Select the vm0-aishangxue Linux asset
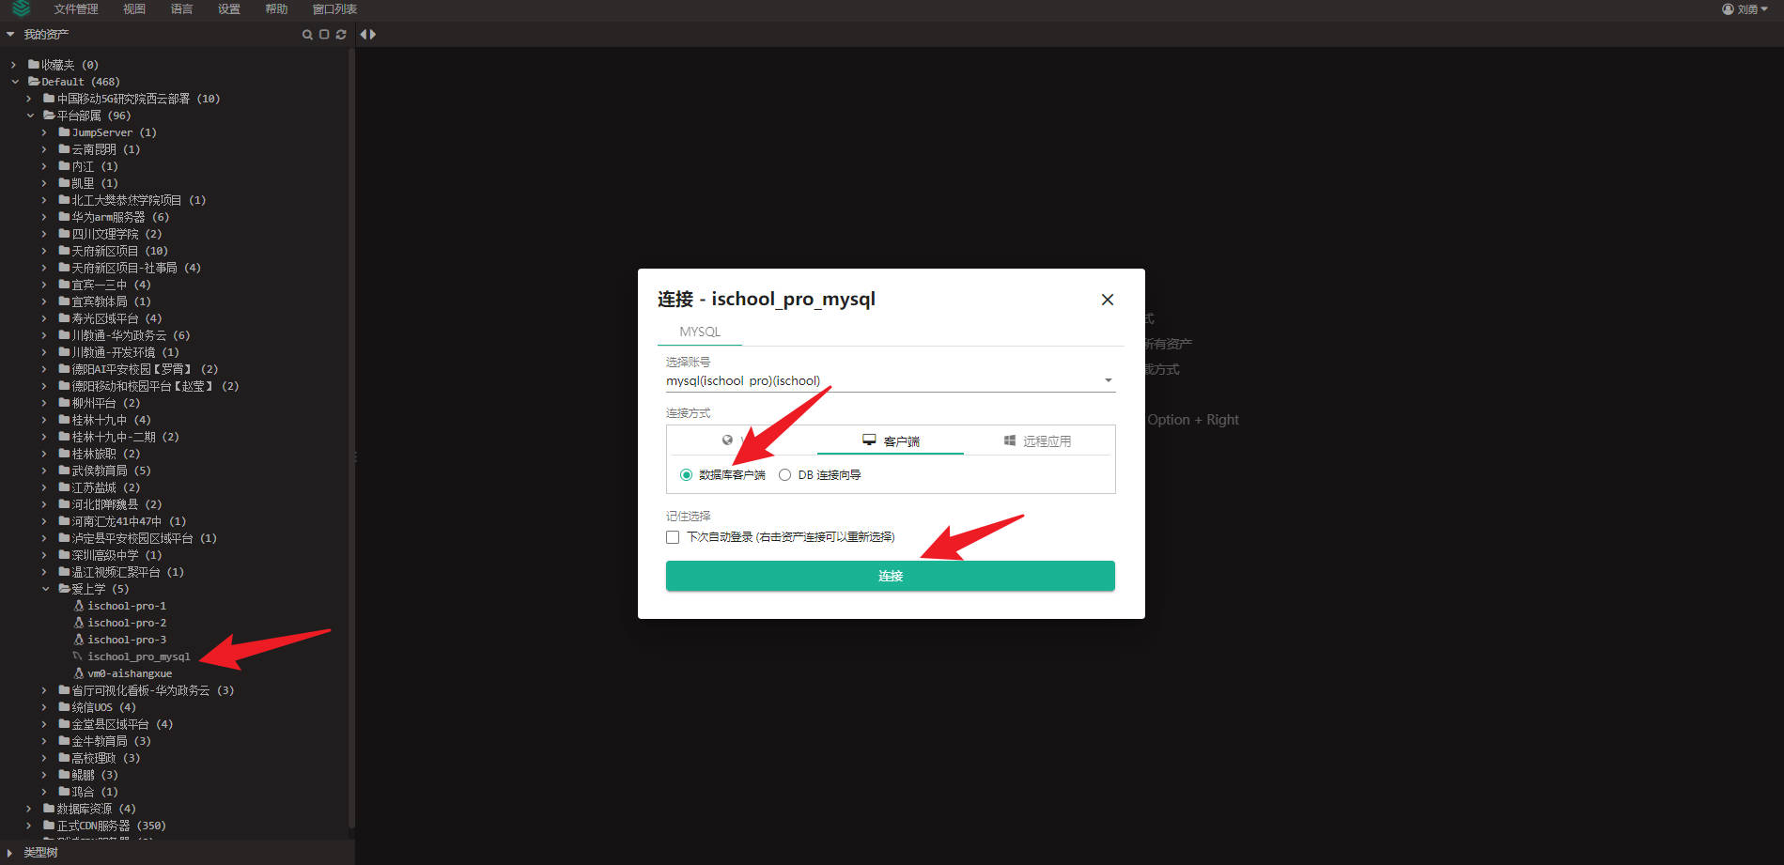The width and height of the screenshot is (1784, 865). tap(129, 673)
